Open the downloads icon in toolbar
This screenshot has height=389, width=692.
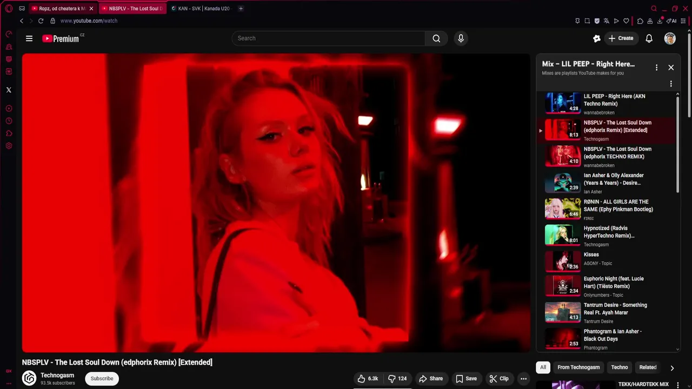(x=660, y=21)
